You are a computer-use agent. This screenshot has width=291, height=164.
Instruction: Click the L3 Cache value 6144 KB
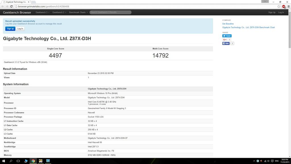pyautogui.click(x=92, y=134)
